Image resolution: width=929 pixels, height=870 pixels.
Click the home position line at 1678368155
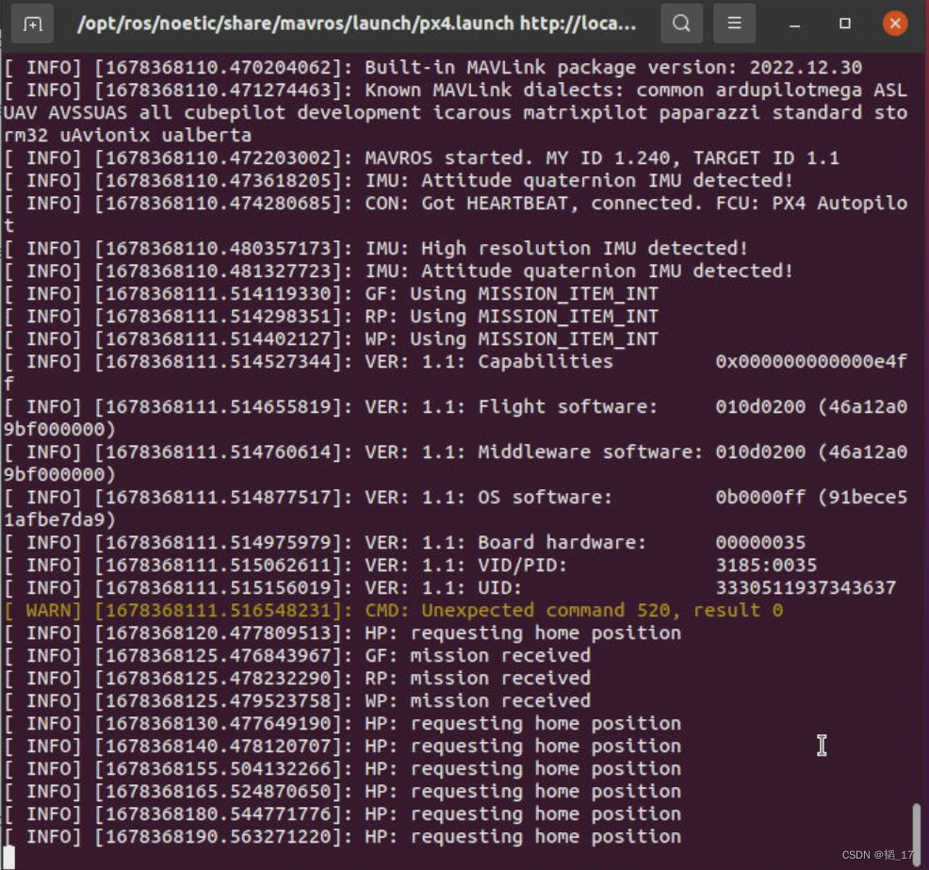point(342,769)
